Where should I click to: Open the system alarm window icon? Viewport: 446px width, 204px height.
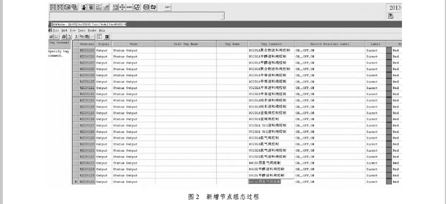pyautogui.click(x=60, y=7)
